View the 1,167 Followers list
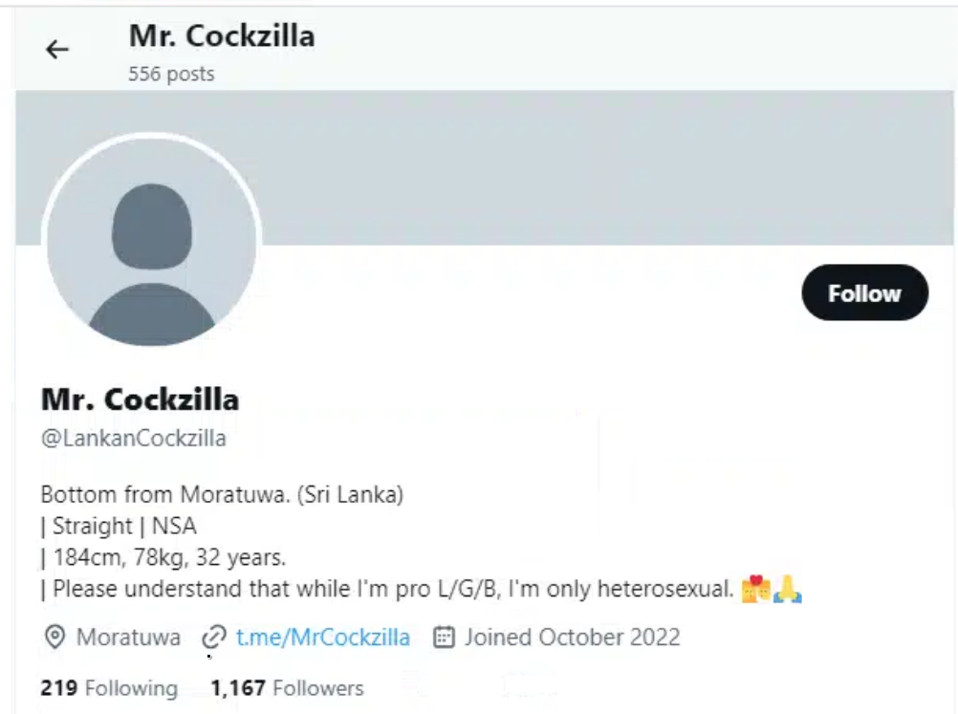 point(287,688)
